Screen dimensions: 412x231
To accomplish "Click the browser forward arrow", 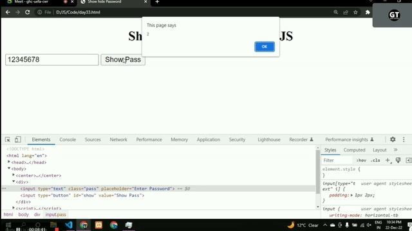I will click(17, 12).
